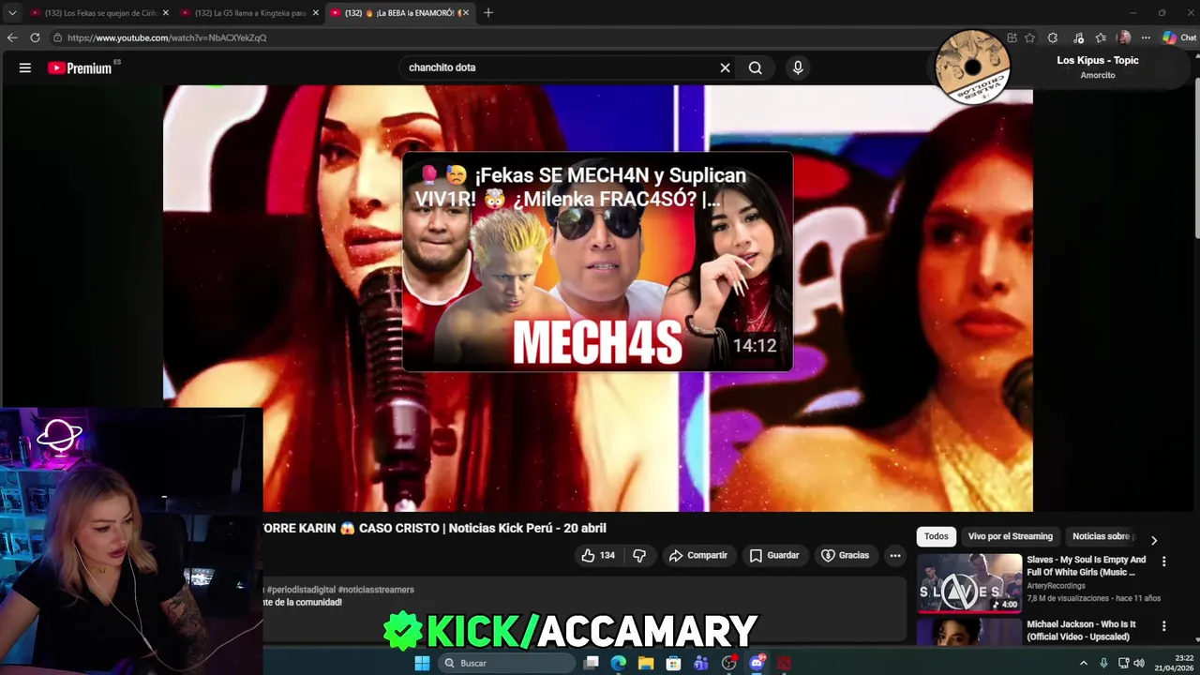Image resolution: width=1200 pixels, height=675 pixels.
Task: Reload the current page
Action: 35,37
